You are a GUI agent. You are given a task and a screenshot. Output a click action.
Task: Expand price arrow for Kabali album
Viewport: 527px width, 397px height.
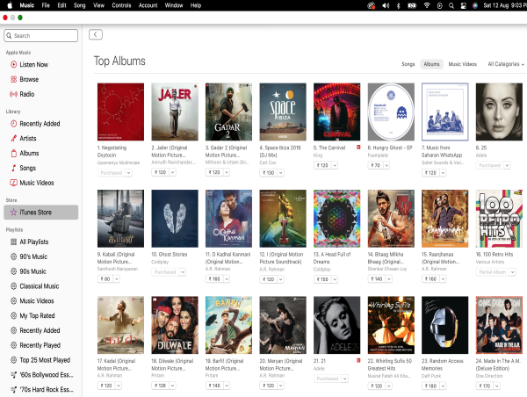[x=116, y=279]
